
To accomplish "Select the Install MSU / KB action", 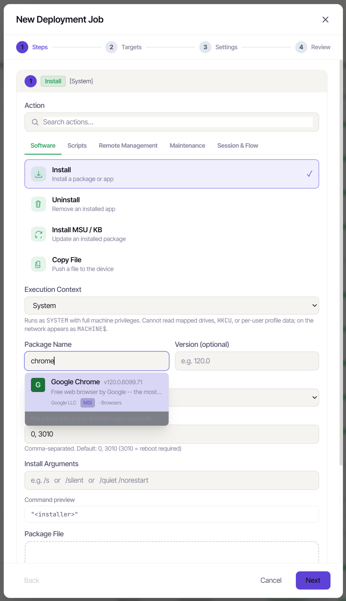I will [x=172, y=234].
